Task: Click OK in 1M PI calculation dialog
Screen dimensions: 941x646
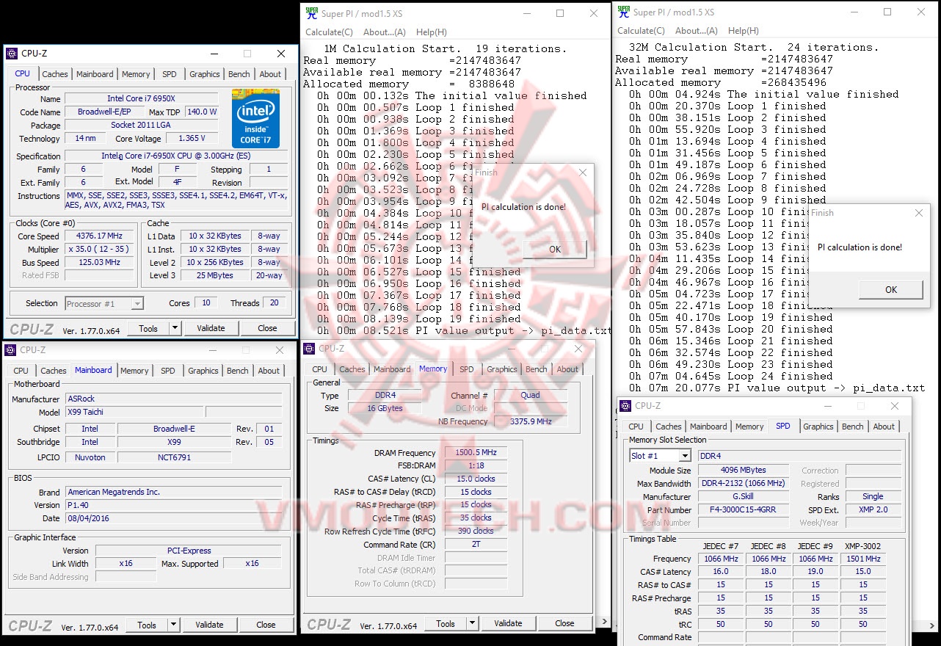Action: tap(555, 249)
